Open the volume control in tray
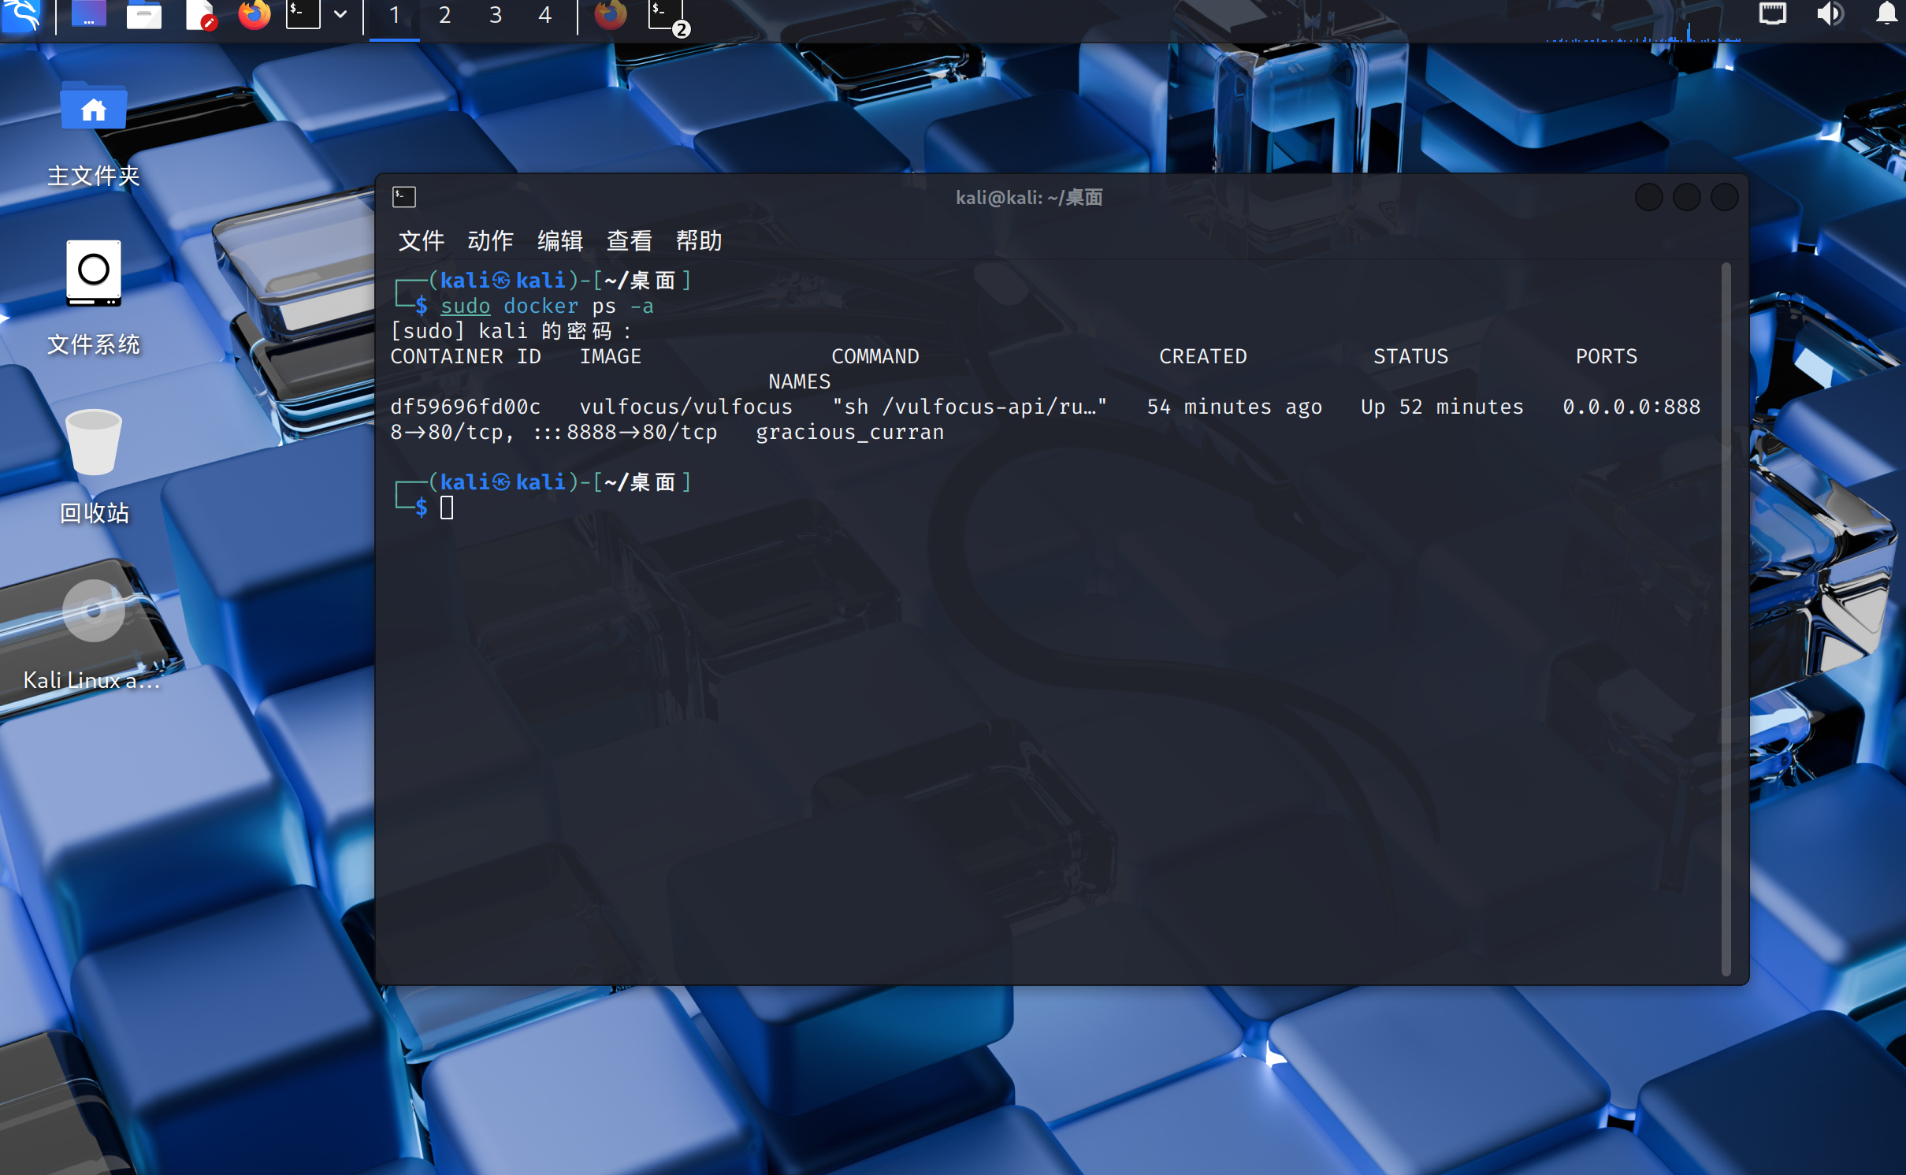Viewport: 1906px width, 1175px height. (1829, 14)
